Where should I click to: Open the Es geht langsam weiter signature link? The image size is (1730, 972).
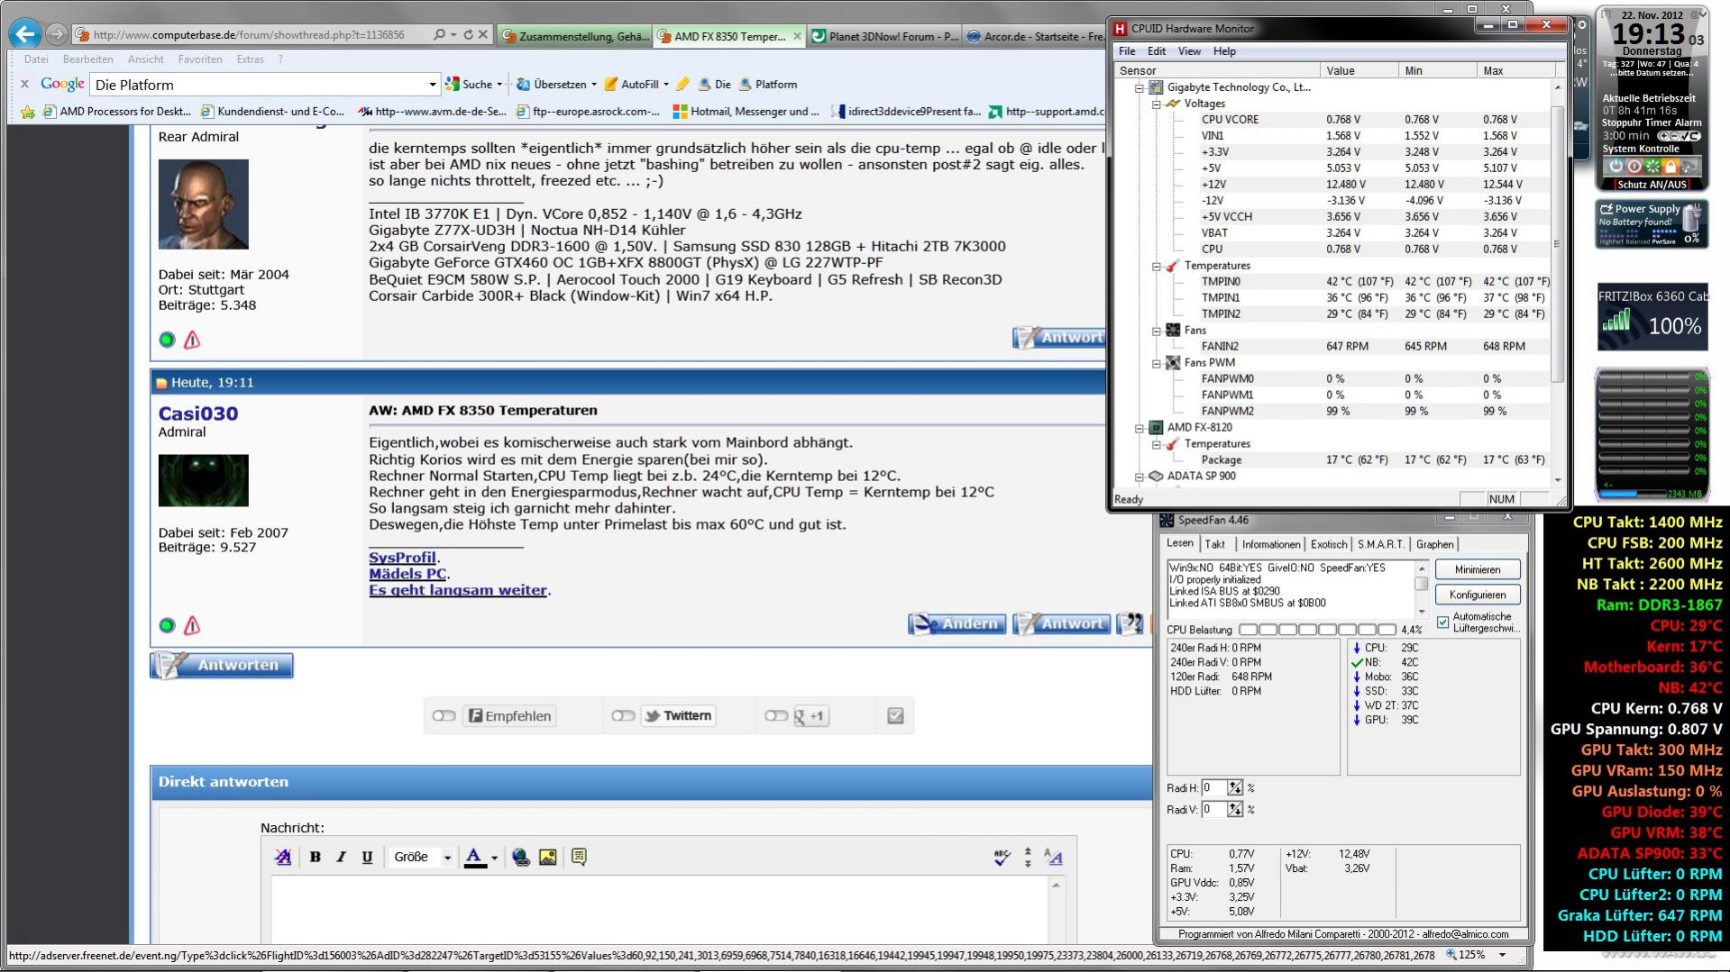[458, 590]
